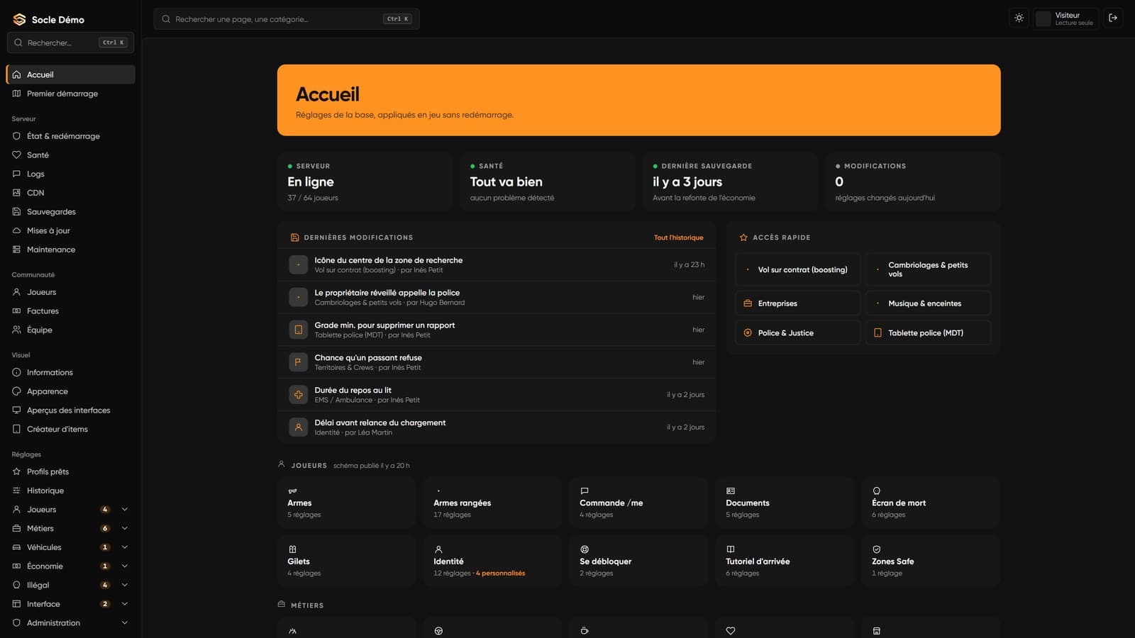Click the Police & Justice shortcut icon
Image resolution: width=1135 pixels, height=638 pixels.
(748, 332)
